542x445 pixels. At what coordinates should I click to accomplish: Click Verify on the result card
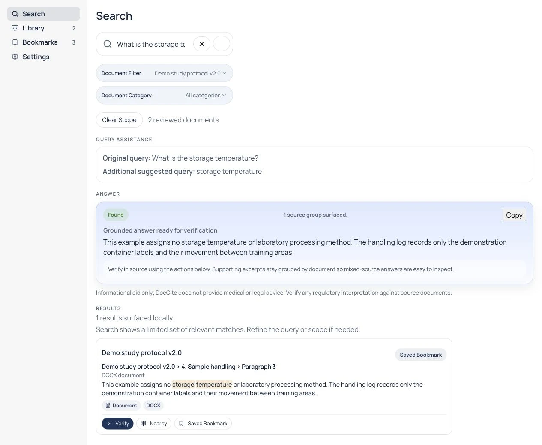click(117, 424)
